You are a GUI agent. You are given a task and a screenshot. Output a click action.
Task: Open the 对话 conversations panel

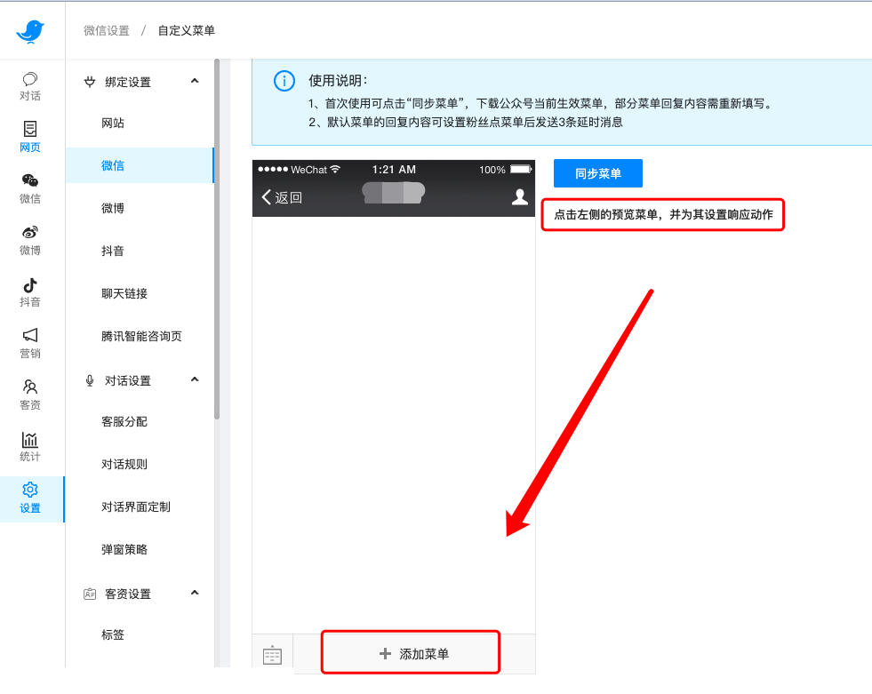(30, 84)
